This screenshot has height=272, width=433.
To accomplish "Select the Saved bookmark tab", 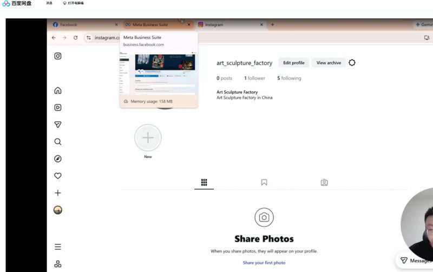I will pos(264,183).
